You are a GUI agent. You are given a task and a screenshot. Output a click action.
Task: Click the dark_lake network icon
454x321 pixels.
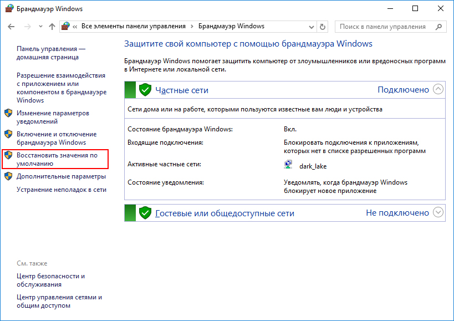288,165
